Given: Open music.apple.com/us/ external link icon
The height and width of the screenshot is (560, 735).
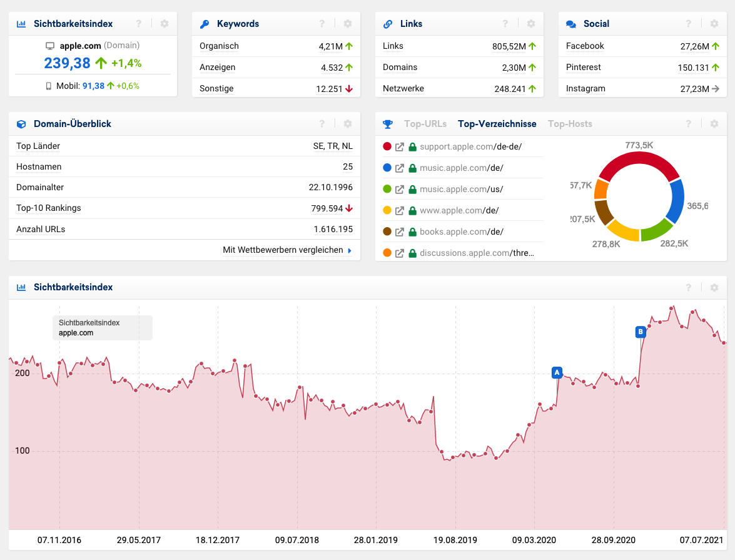Looking at the screenshot, I should [x=399, y=190].
